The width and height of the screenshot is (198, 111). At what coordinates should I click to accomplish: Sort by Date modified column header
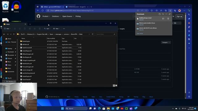[54, 38]
